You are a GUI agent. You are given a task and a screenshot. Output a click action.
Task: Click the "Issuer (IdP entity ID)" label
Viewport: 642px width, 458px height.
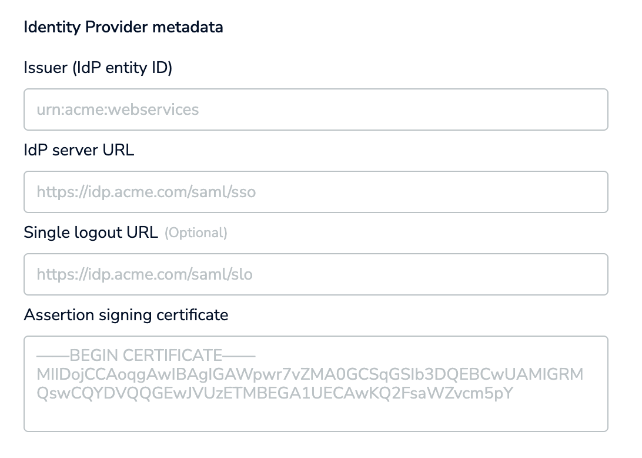(98, 68)
